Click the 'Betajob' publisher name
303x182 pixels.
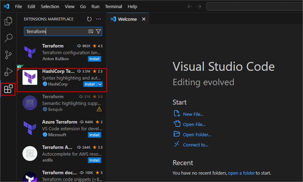[55, 109]
